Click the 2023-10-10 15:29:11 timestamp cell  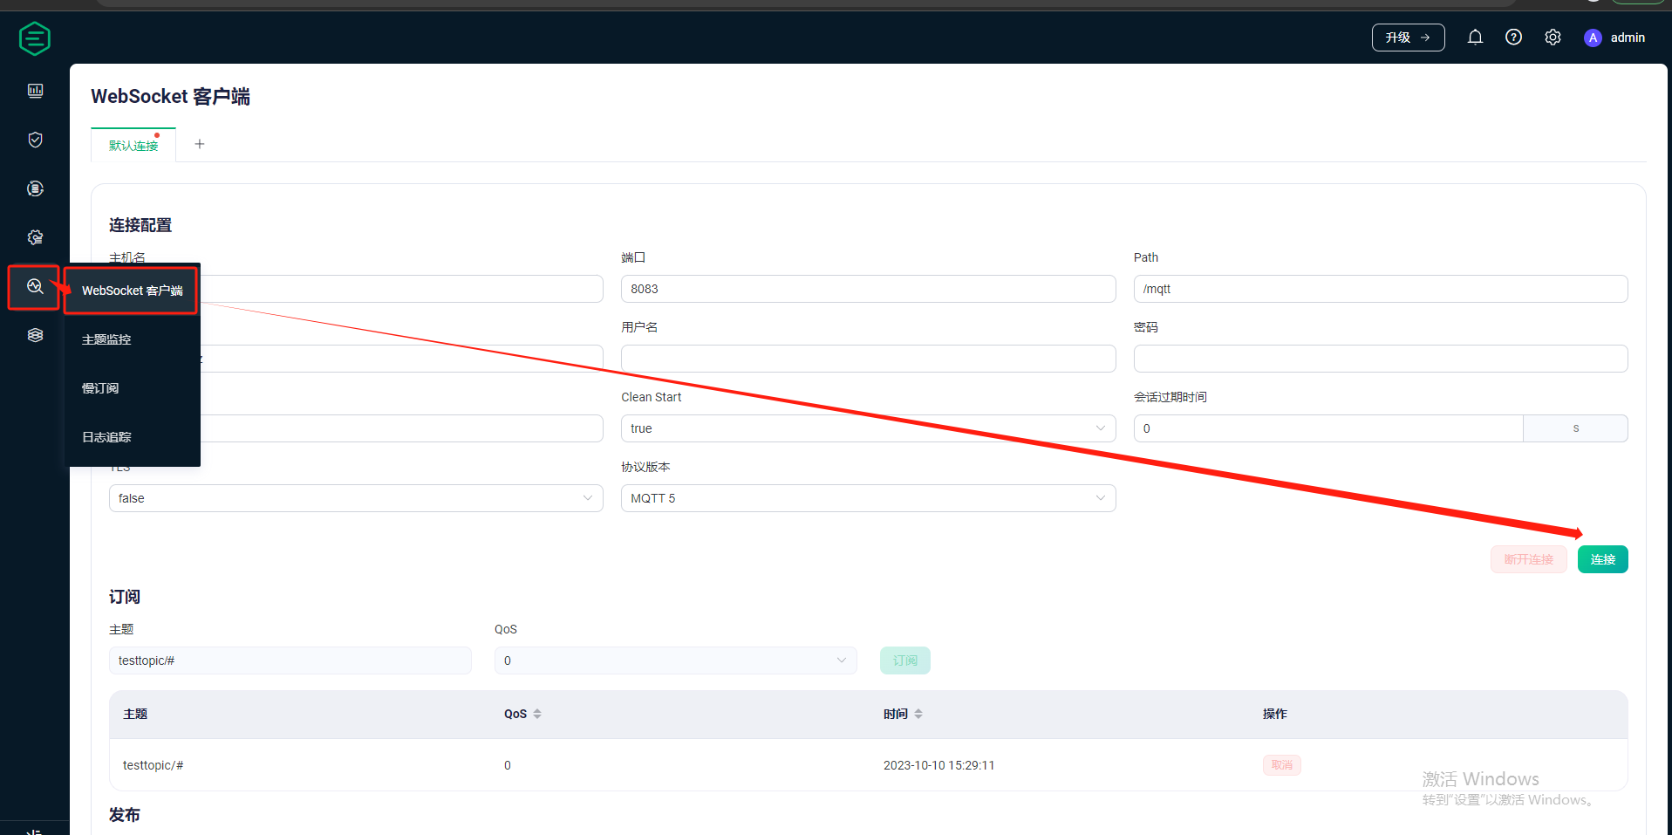[938, 765]
